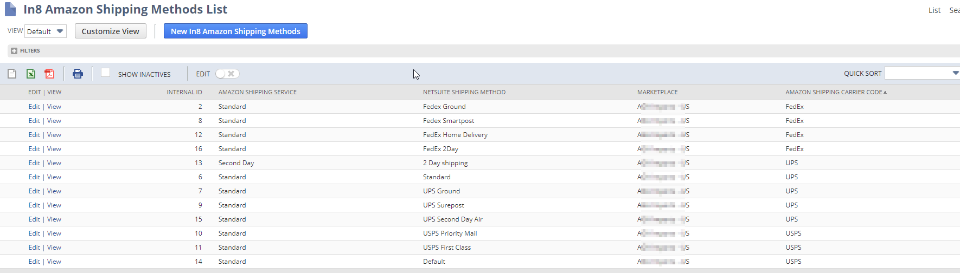This screenshot has width=960, height=273.
Task: Edit the UPS Surepost record
Action: [34, 205]
